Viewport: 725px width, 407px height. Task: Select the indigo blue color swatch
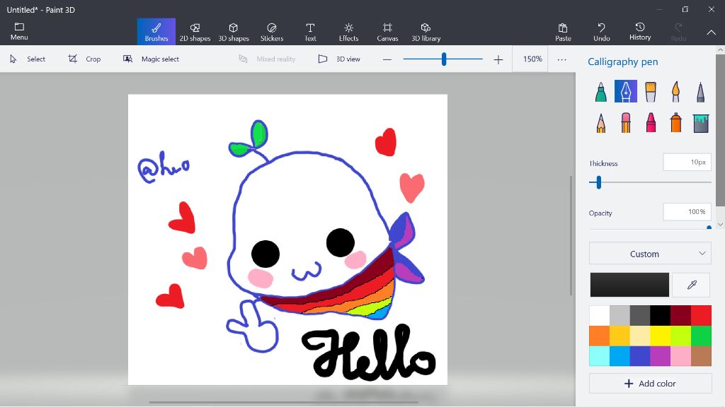[640, 356]
